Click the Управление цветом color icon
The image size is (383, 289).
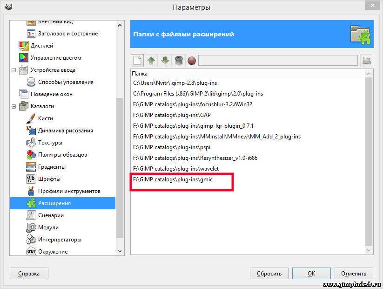24,58
